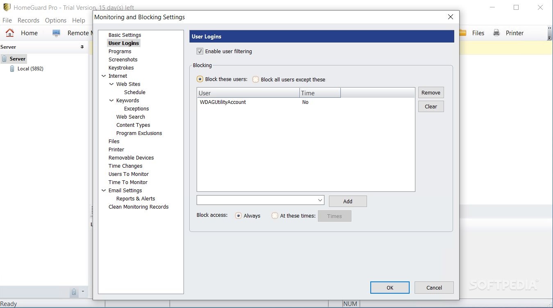Collapse the Email Settings tree node
The height and width of the screenshot is (308, 553).
click(104, 190)
